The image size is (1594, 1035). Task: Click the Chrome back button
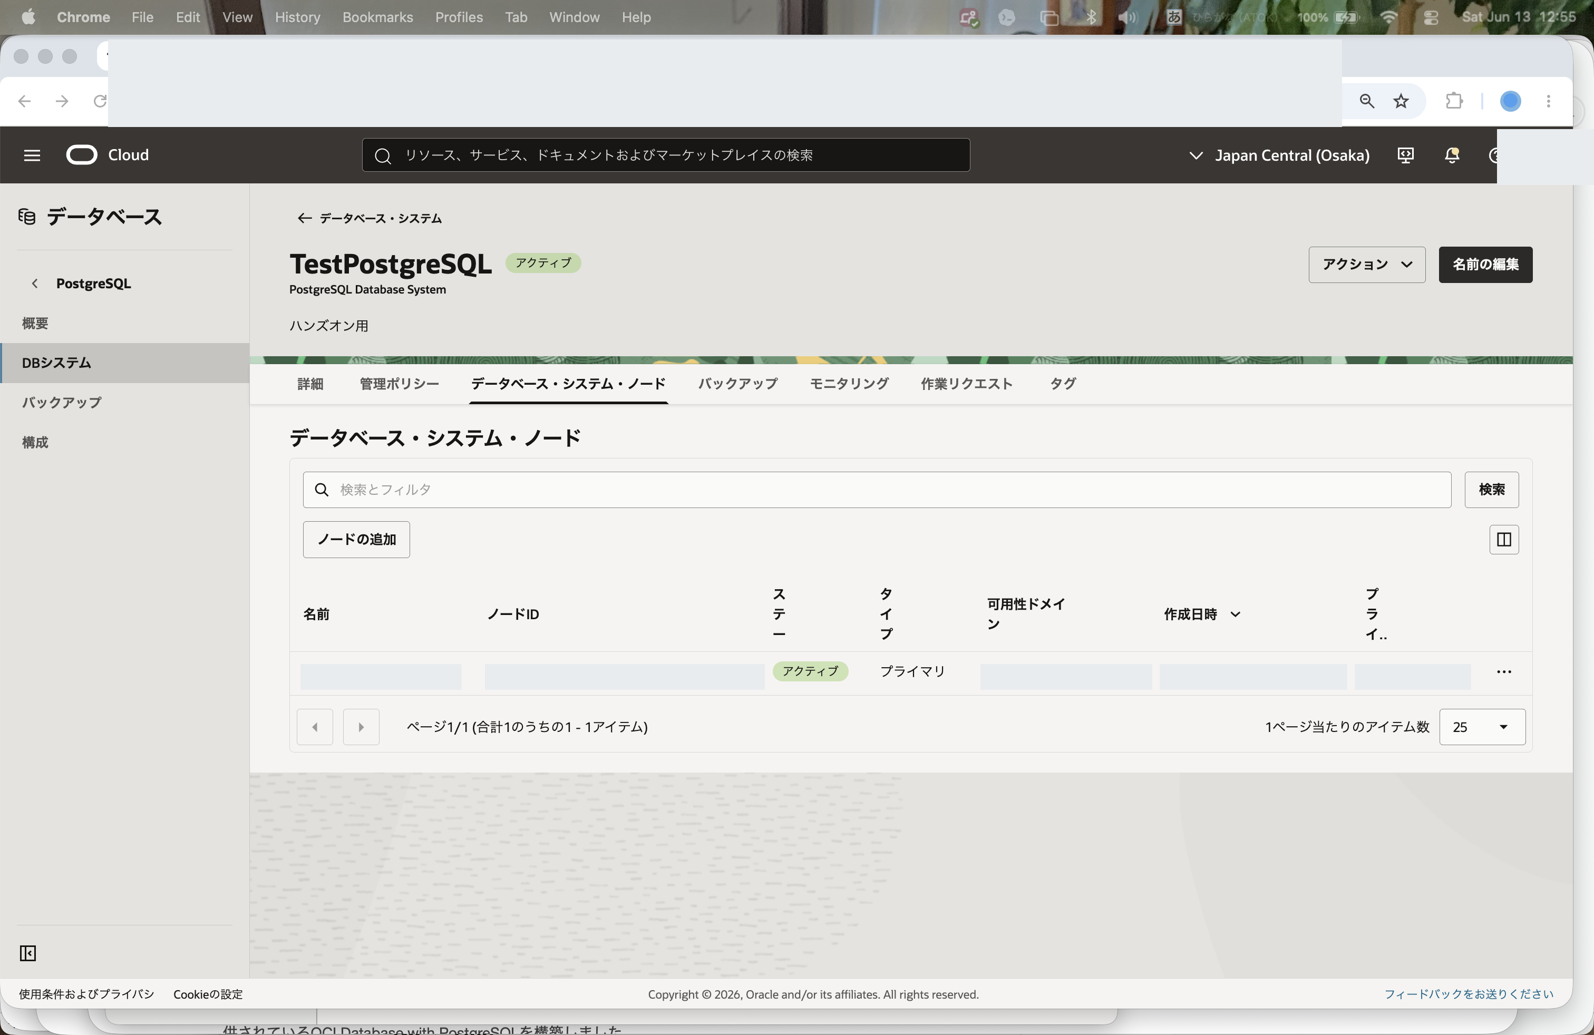(25, 101)
